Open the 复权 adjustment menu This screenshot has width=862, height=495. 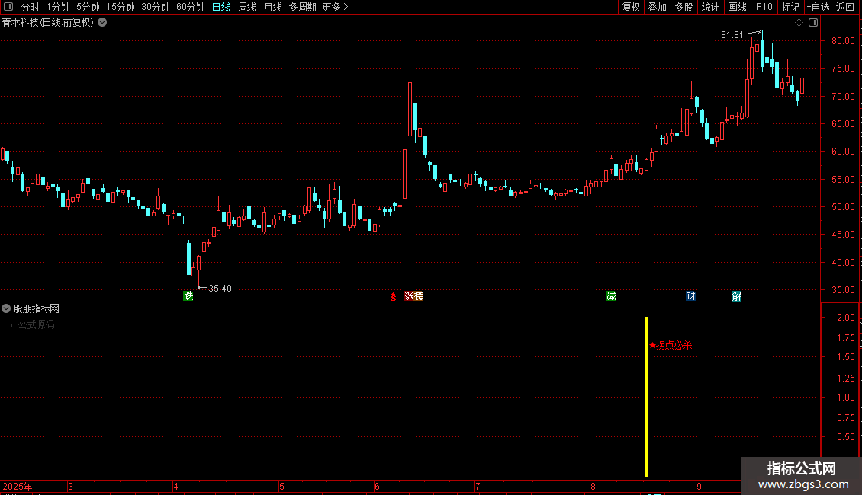(631, 7)
